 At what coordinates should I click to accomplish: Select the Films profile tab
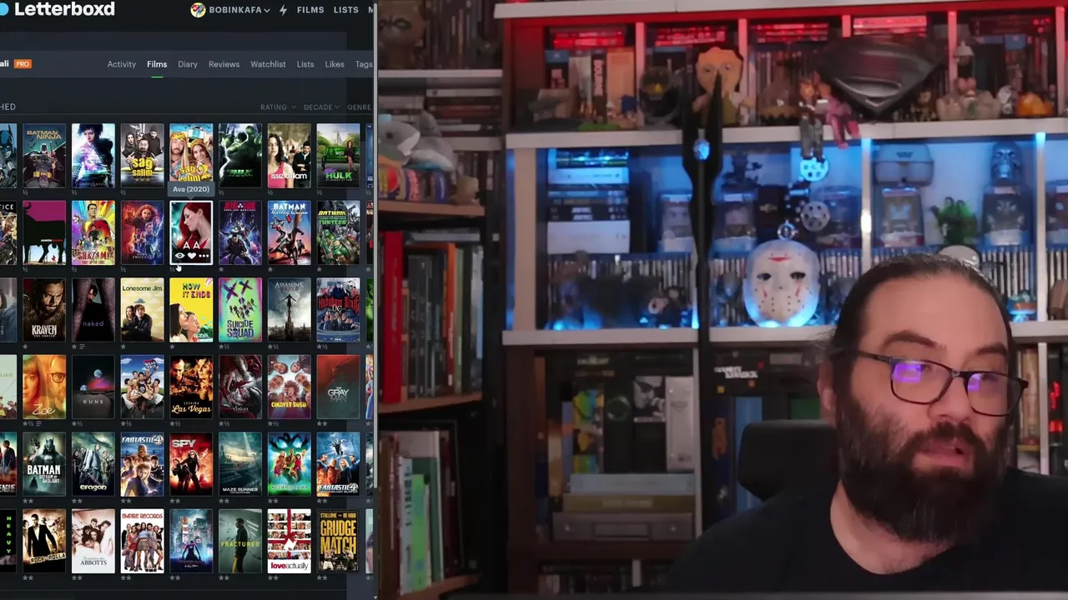pyautogui.click(x=157, y=64)
